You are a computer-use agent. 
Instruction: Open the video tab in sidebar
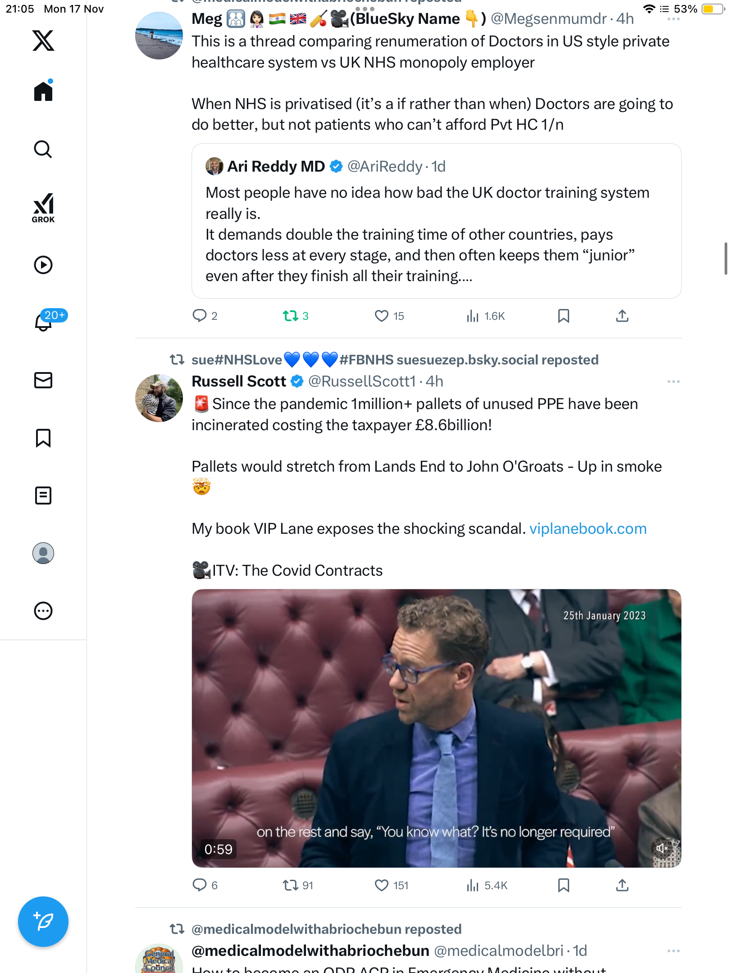point(43,265)
